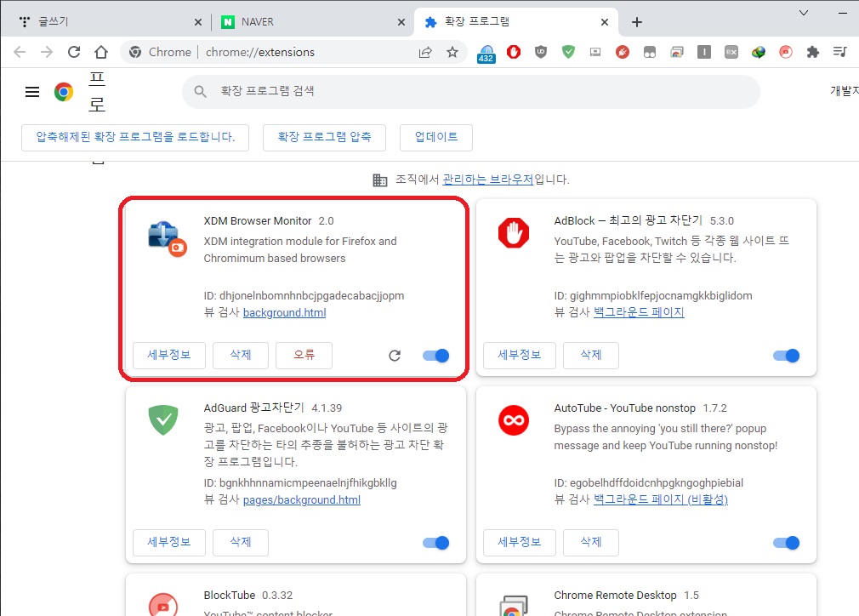This screenshot has width=859, height=616.
Task: Reload the page using the toolbar refresh icon
Action: [74, 52]
